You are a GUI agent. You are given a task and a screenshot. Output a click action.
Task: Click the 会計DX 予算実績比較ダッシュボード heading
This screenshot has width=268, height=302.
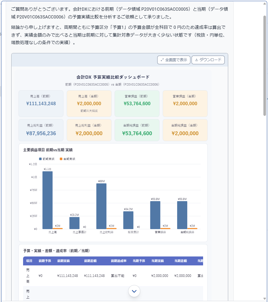tap(113, 77)
